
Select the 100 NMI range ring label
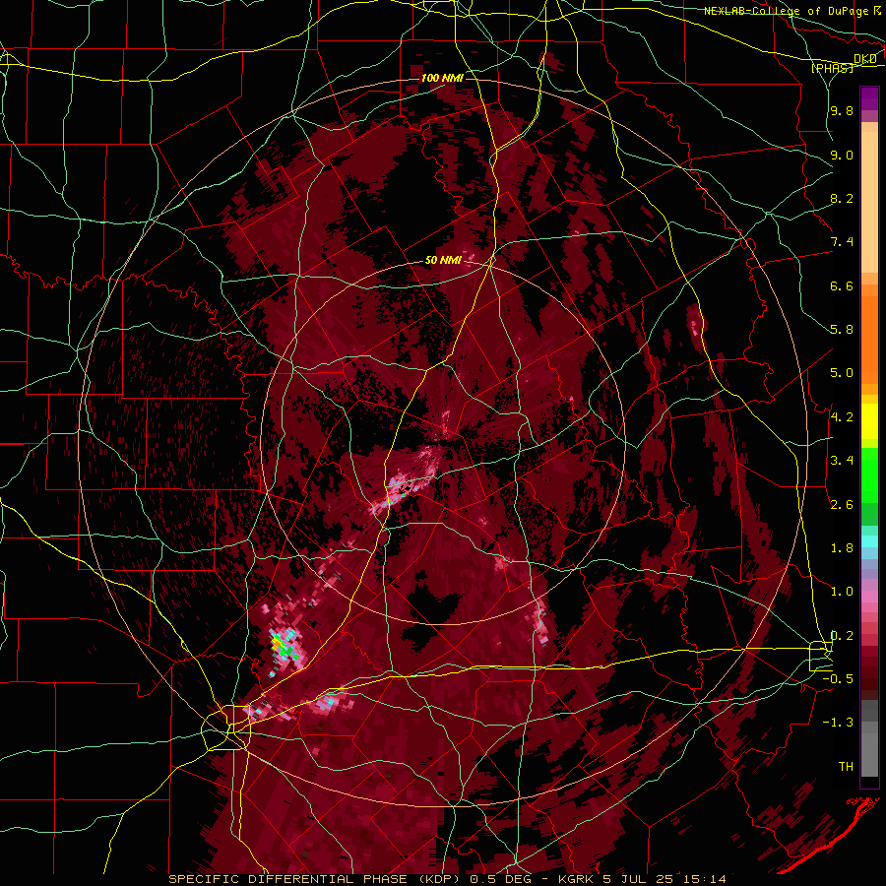click(442, 78)
